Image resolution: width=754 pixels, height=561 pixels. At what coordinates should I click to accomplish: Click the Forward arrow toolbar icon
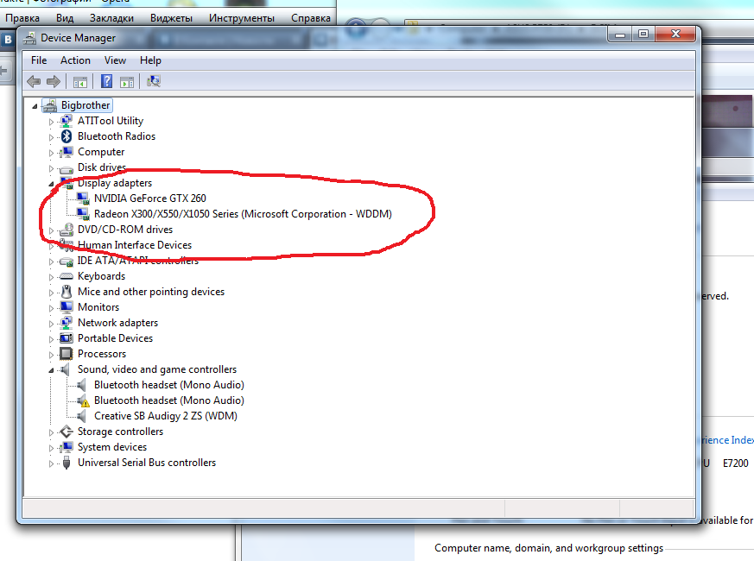[x=54, y=81]
